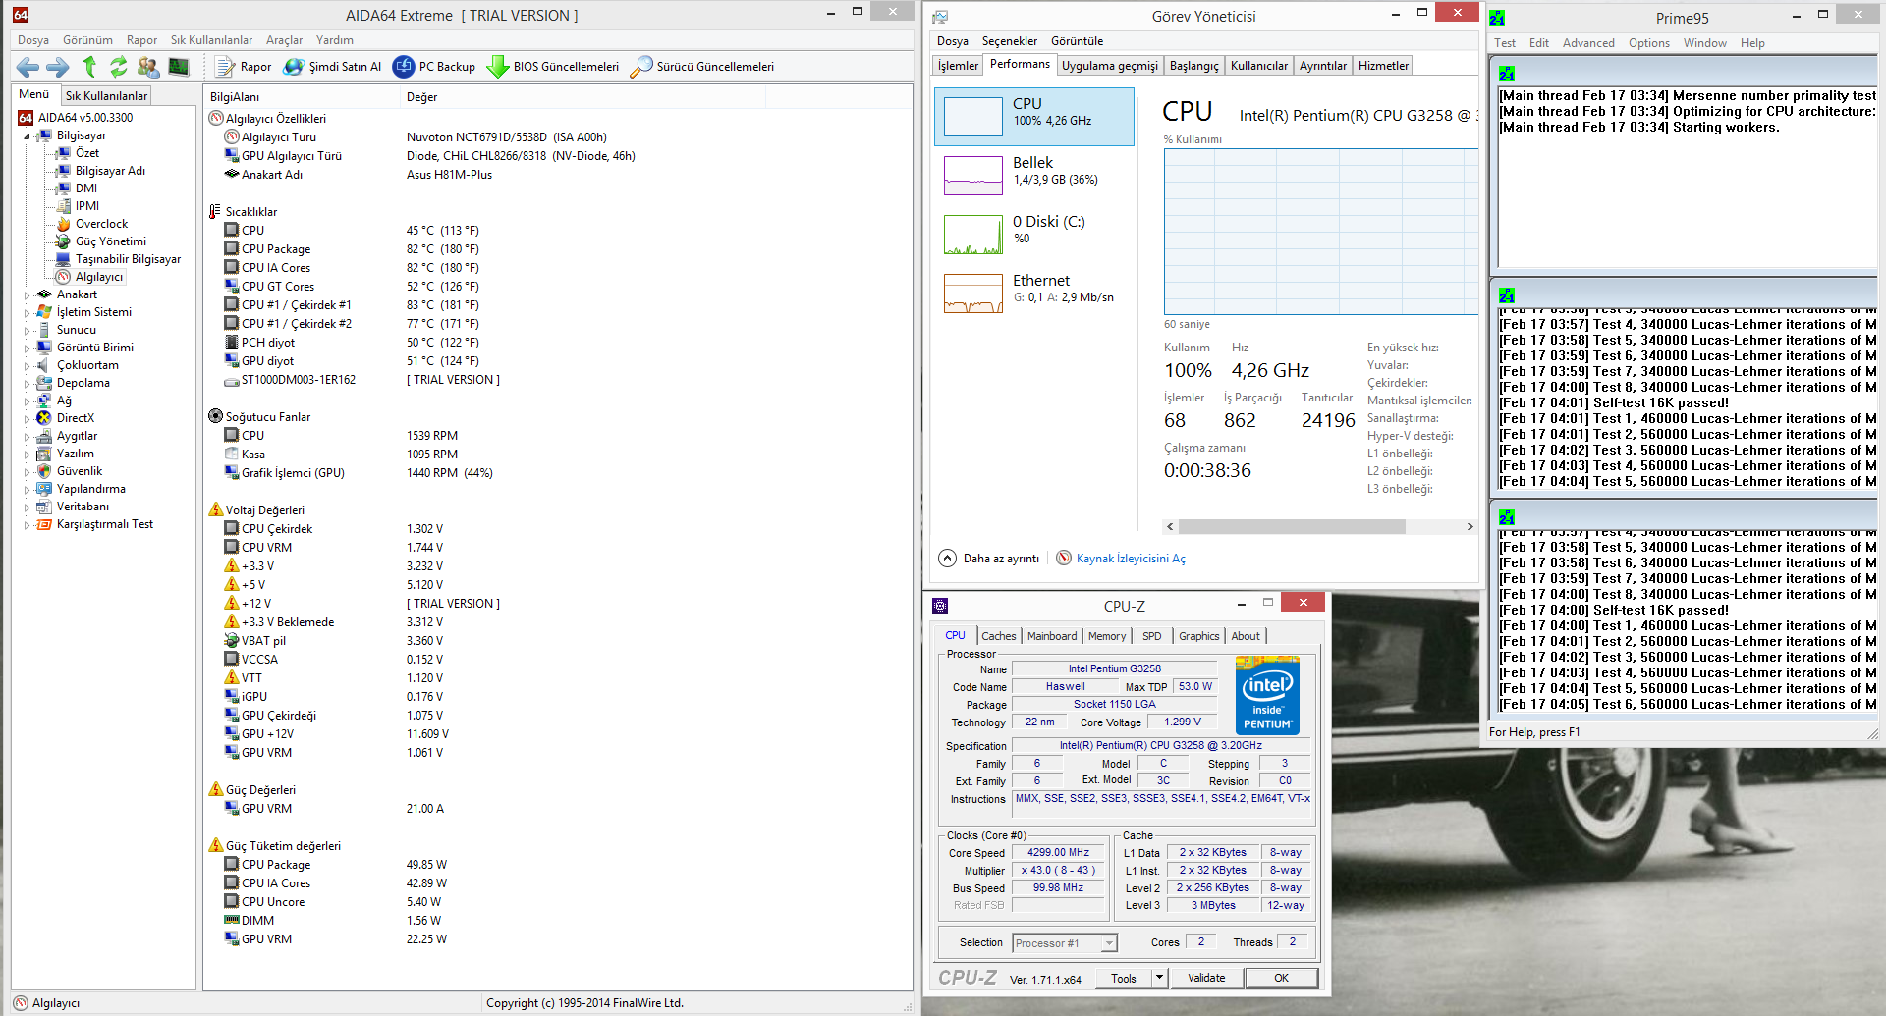Viewport: 1886px width, 1016px height.
Task: Open Prime95 Help menu
Action: point(1751,43)
